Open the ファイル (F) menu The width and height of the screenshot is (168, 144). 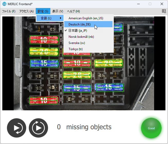[x=9, y=11]
